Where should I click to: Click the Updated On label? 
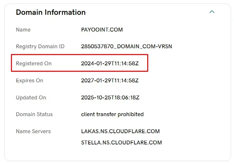click(x=31, y=97)
